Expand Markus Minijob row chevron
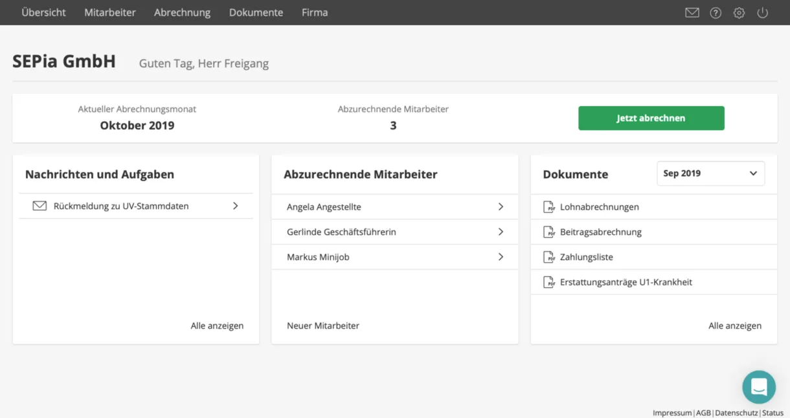 point(501,257)
